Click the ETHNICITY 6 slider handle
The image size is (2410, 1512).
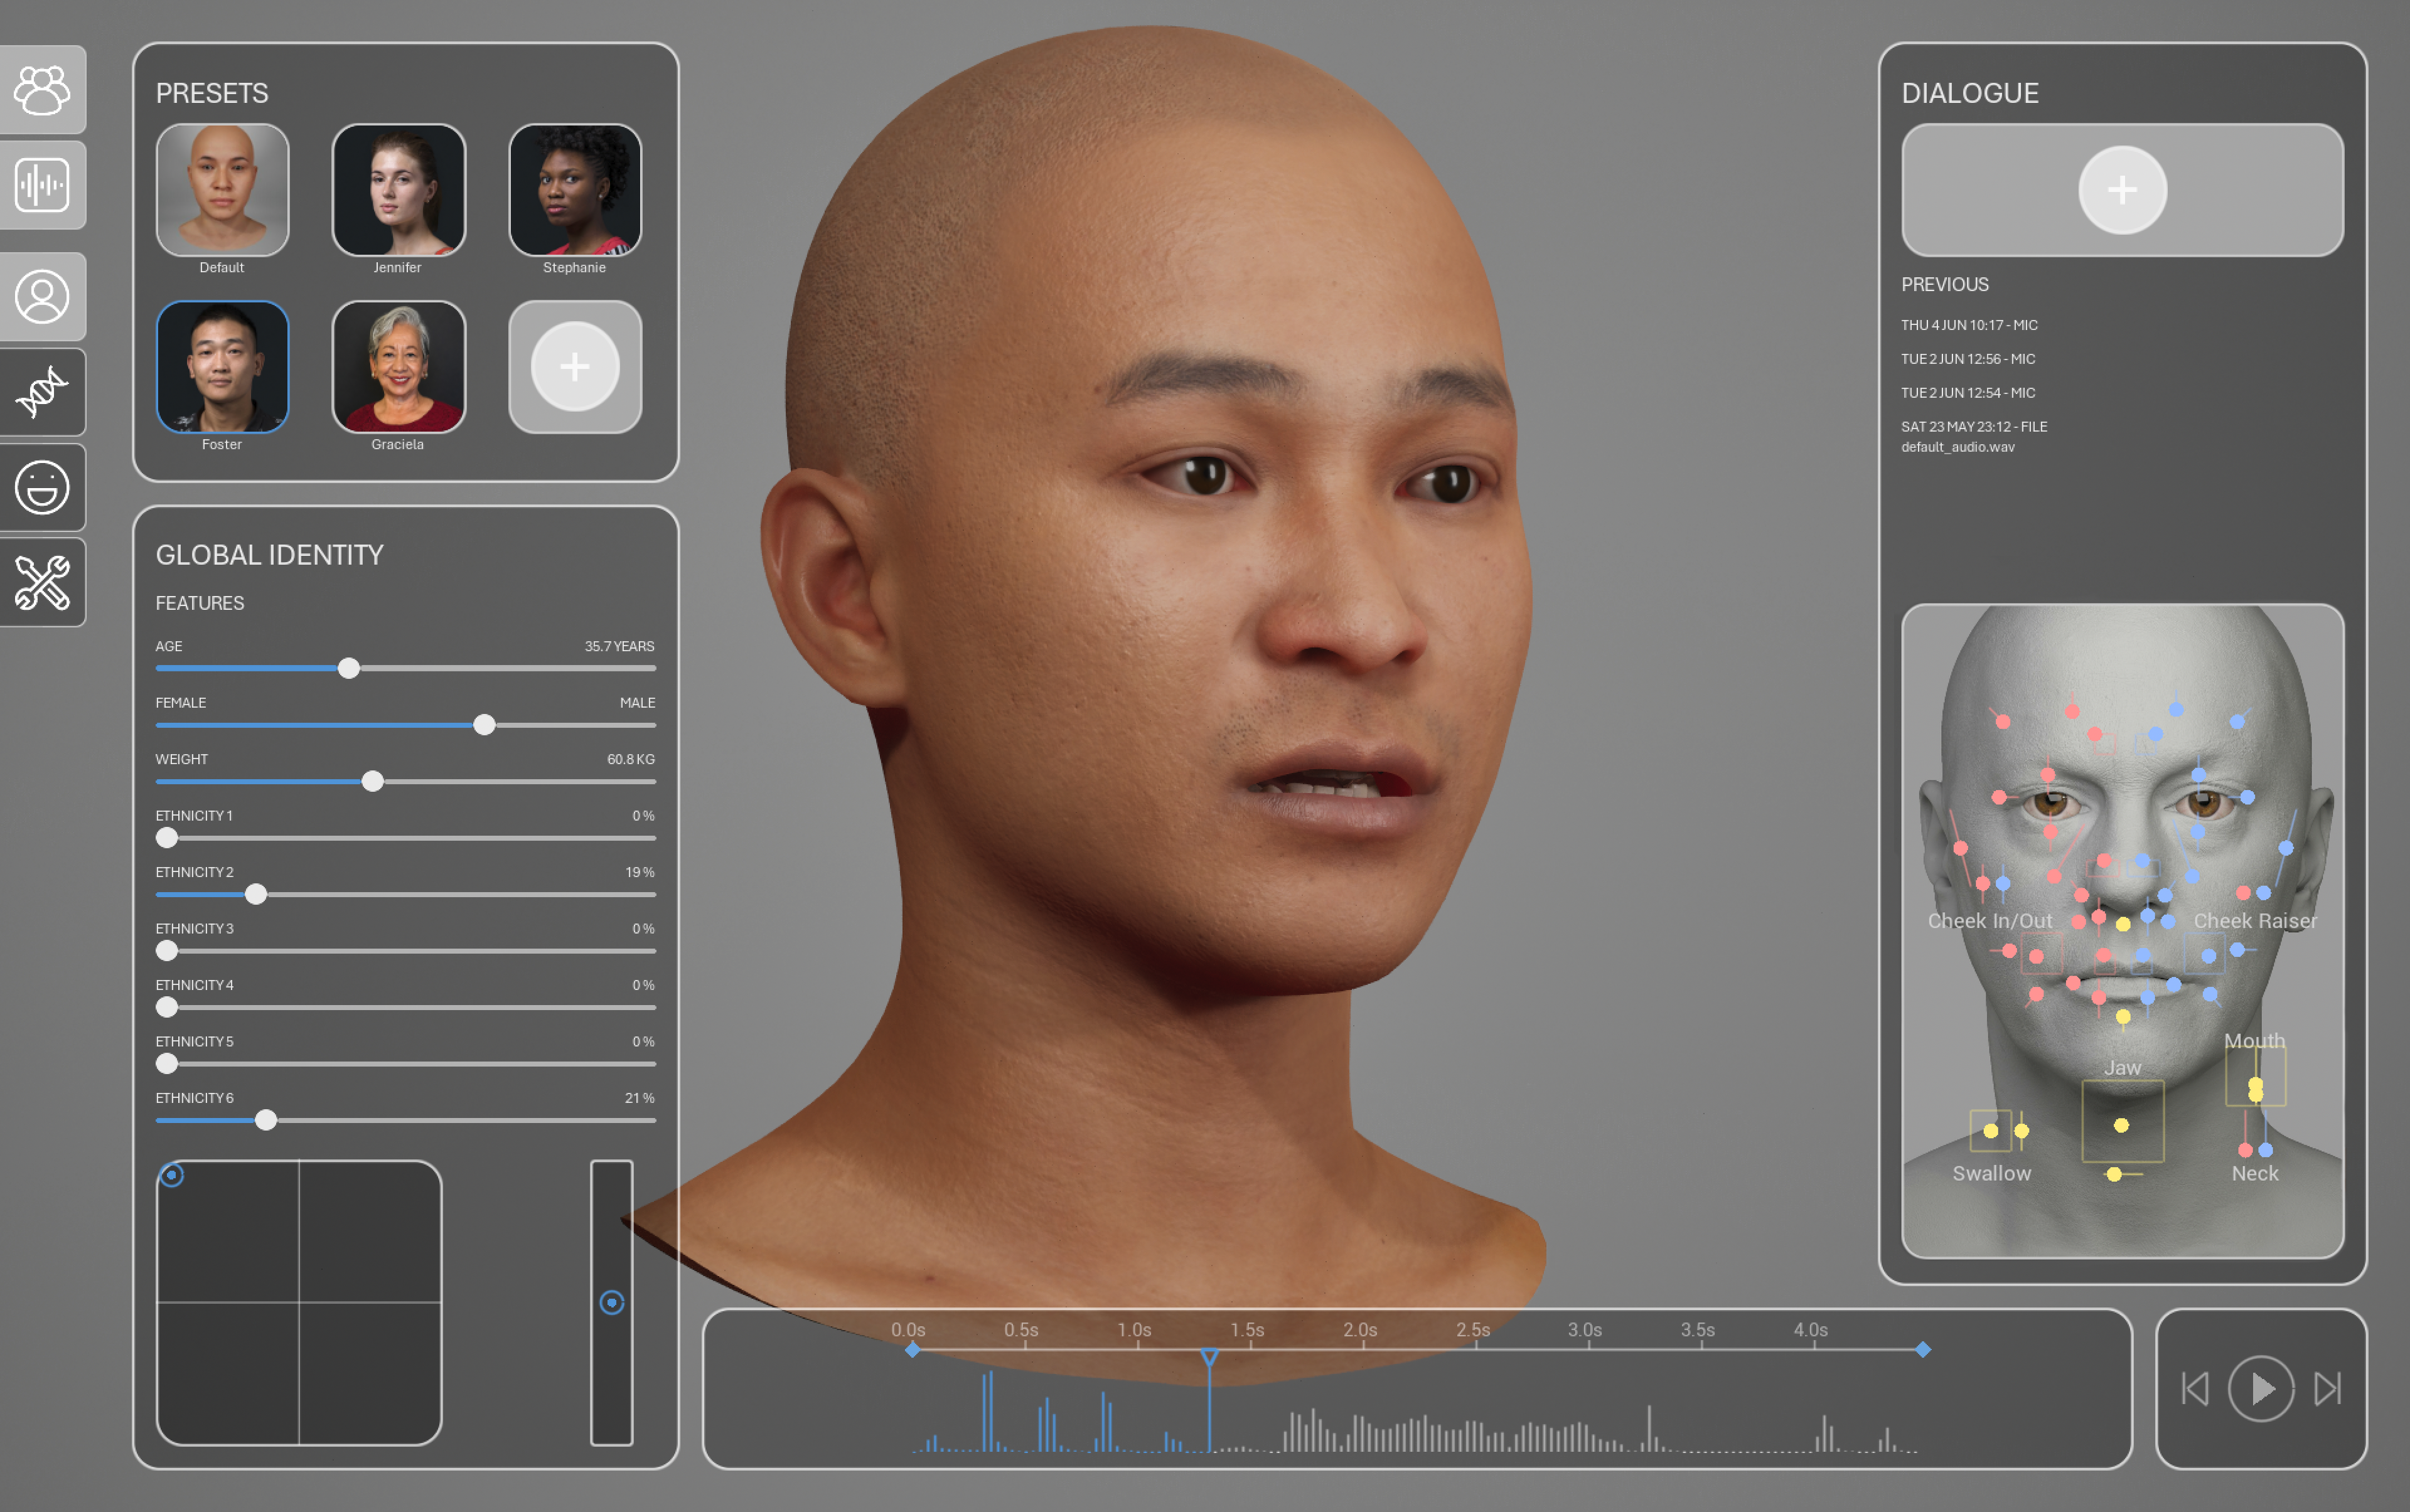coord(266,1120)
